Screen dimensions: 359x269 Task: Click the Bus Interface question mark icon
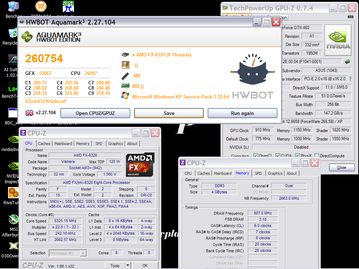[350, 79]
